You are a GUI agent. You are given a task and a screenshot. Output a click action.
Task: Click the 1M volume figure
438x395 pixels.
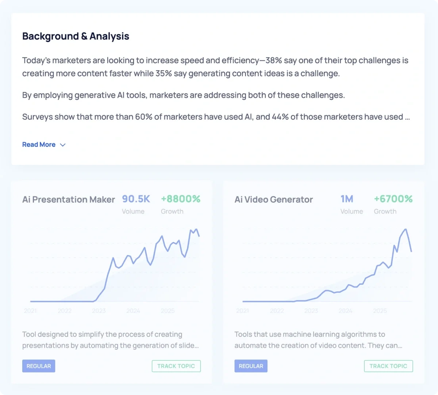pyautogui.click(x=347, y=199)
